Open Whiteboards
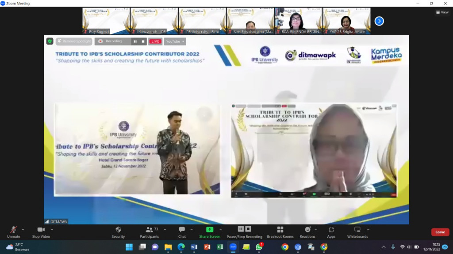453x254 pixels. click(357, 232)
